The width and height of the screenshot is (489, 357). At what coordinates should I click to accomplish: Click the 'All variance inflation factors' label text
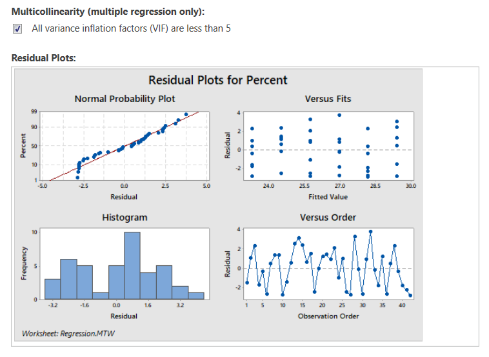coord(131,28)
